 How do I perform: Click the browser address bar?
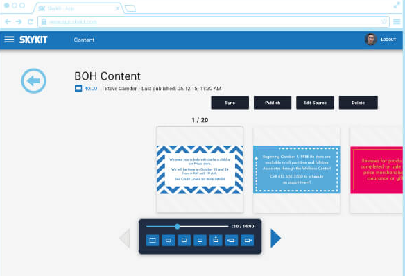pos(214,21)
